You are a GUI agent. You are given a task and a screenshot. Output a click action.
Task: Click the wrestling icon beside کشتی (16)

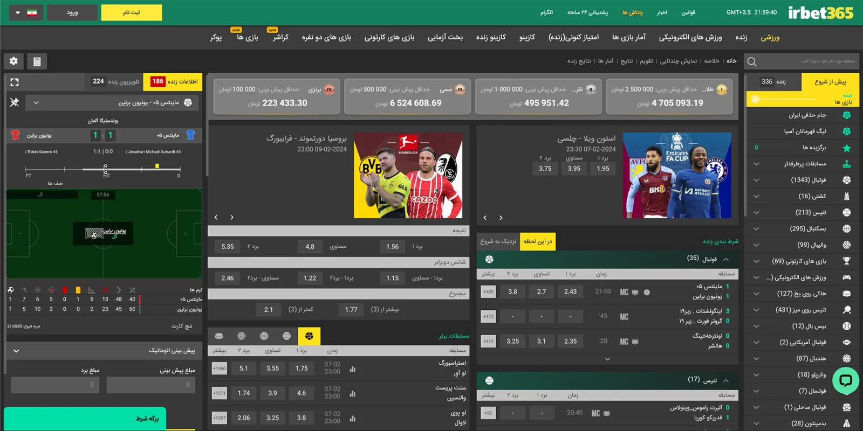pyautogui.click(x=847, y=196)
